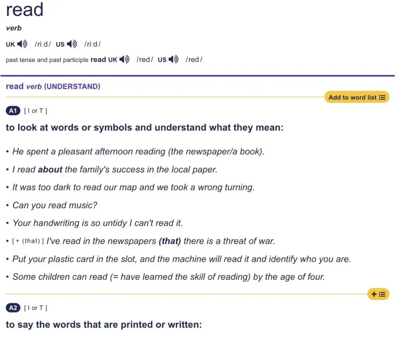Click the A2 level badge
This screenshot has width=398, height=337.
click(x=13, y=308)
